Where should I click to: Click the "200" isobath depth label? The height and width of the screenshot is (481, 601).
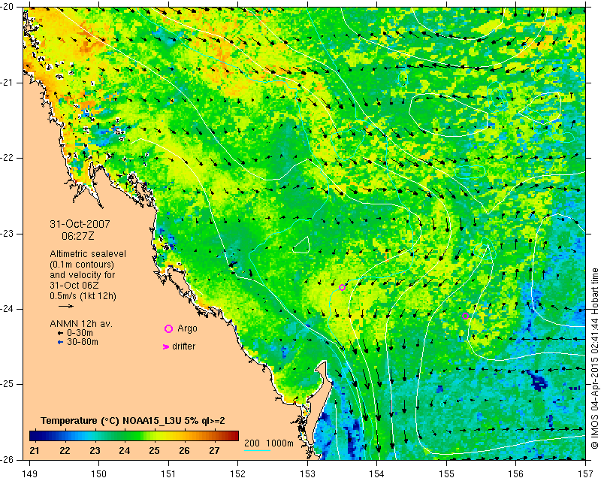click(x=252, y=443)
